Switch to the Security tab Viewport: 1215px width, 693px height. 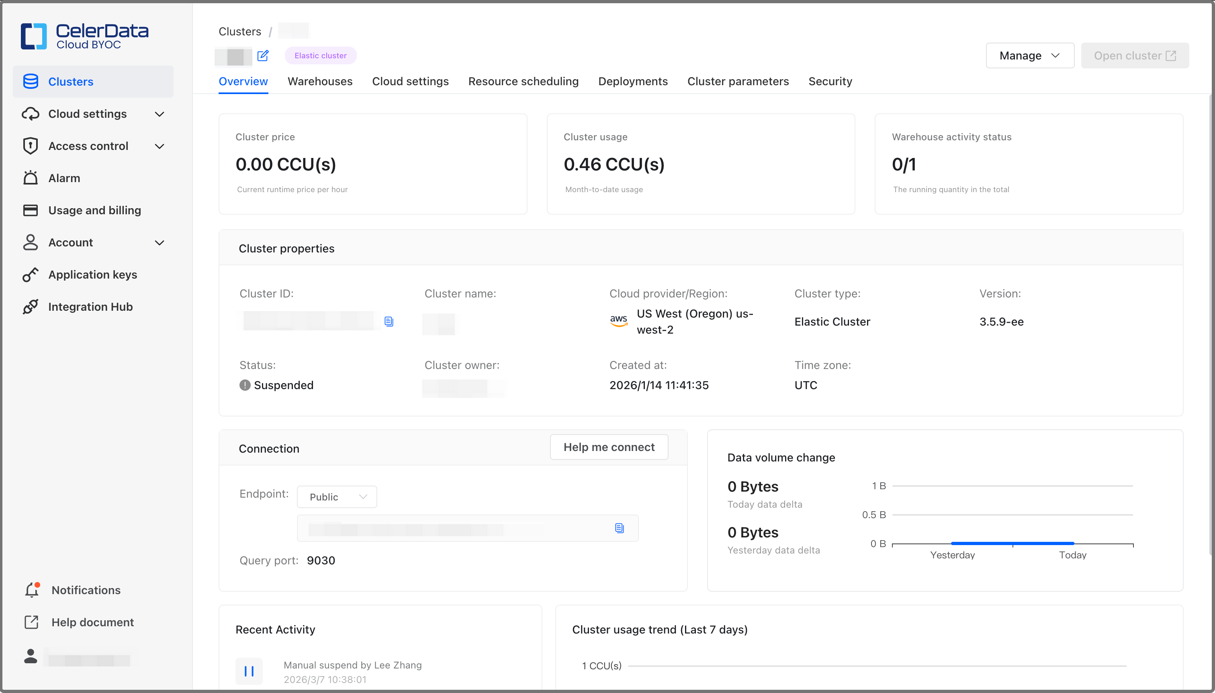click(x=830, y=81)
